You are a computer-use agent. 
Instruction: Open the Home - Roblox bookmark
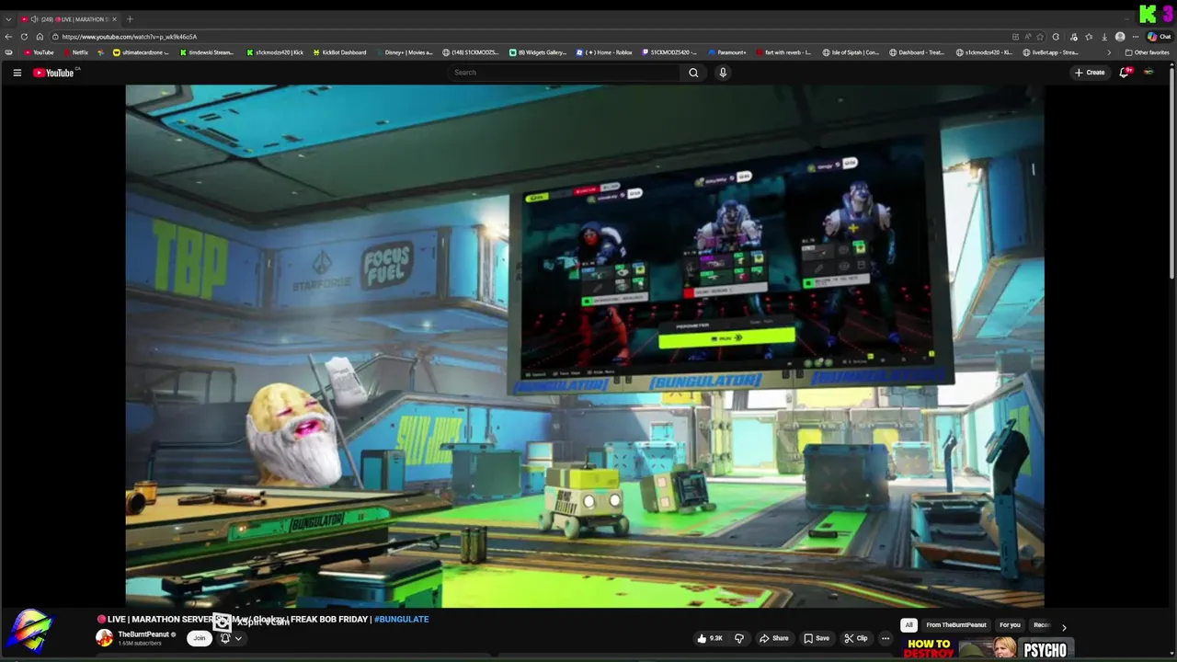[604, 52]
